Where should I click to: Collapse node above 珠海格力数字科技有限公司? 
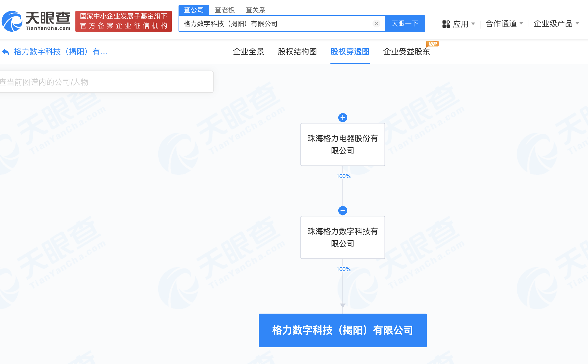342,211
